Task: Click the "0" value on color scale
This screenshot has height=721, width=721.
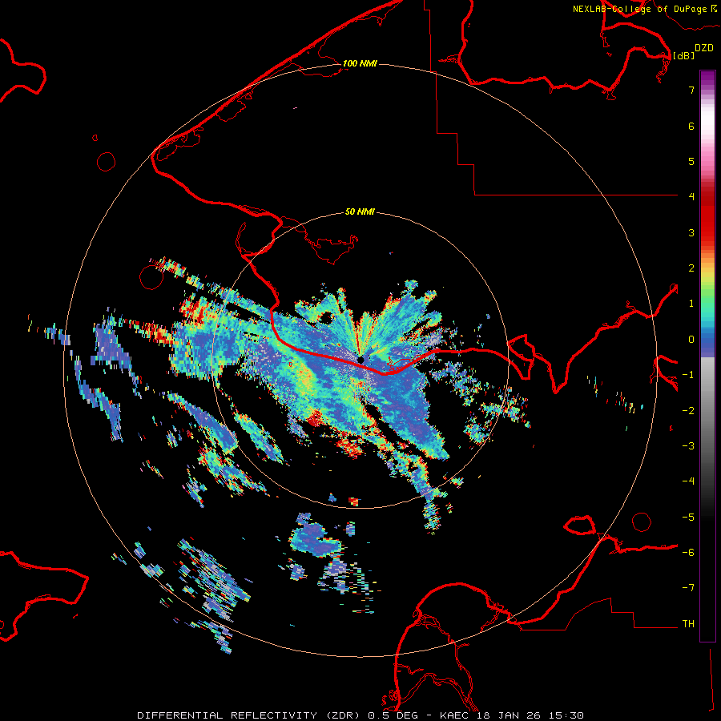Action: [691, 340]
